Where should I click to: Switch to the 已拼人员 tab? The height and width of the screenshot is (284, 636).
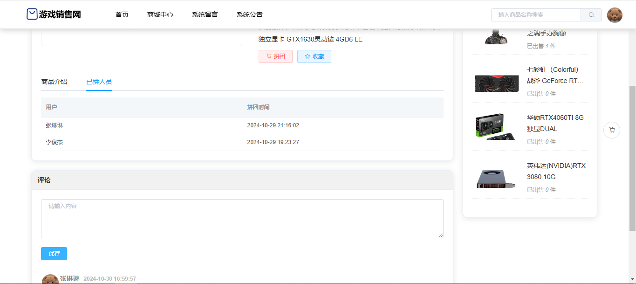point(99,82)
